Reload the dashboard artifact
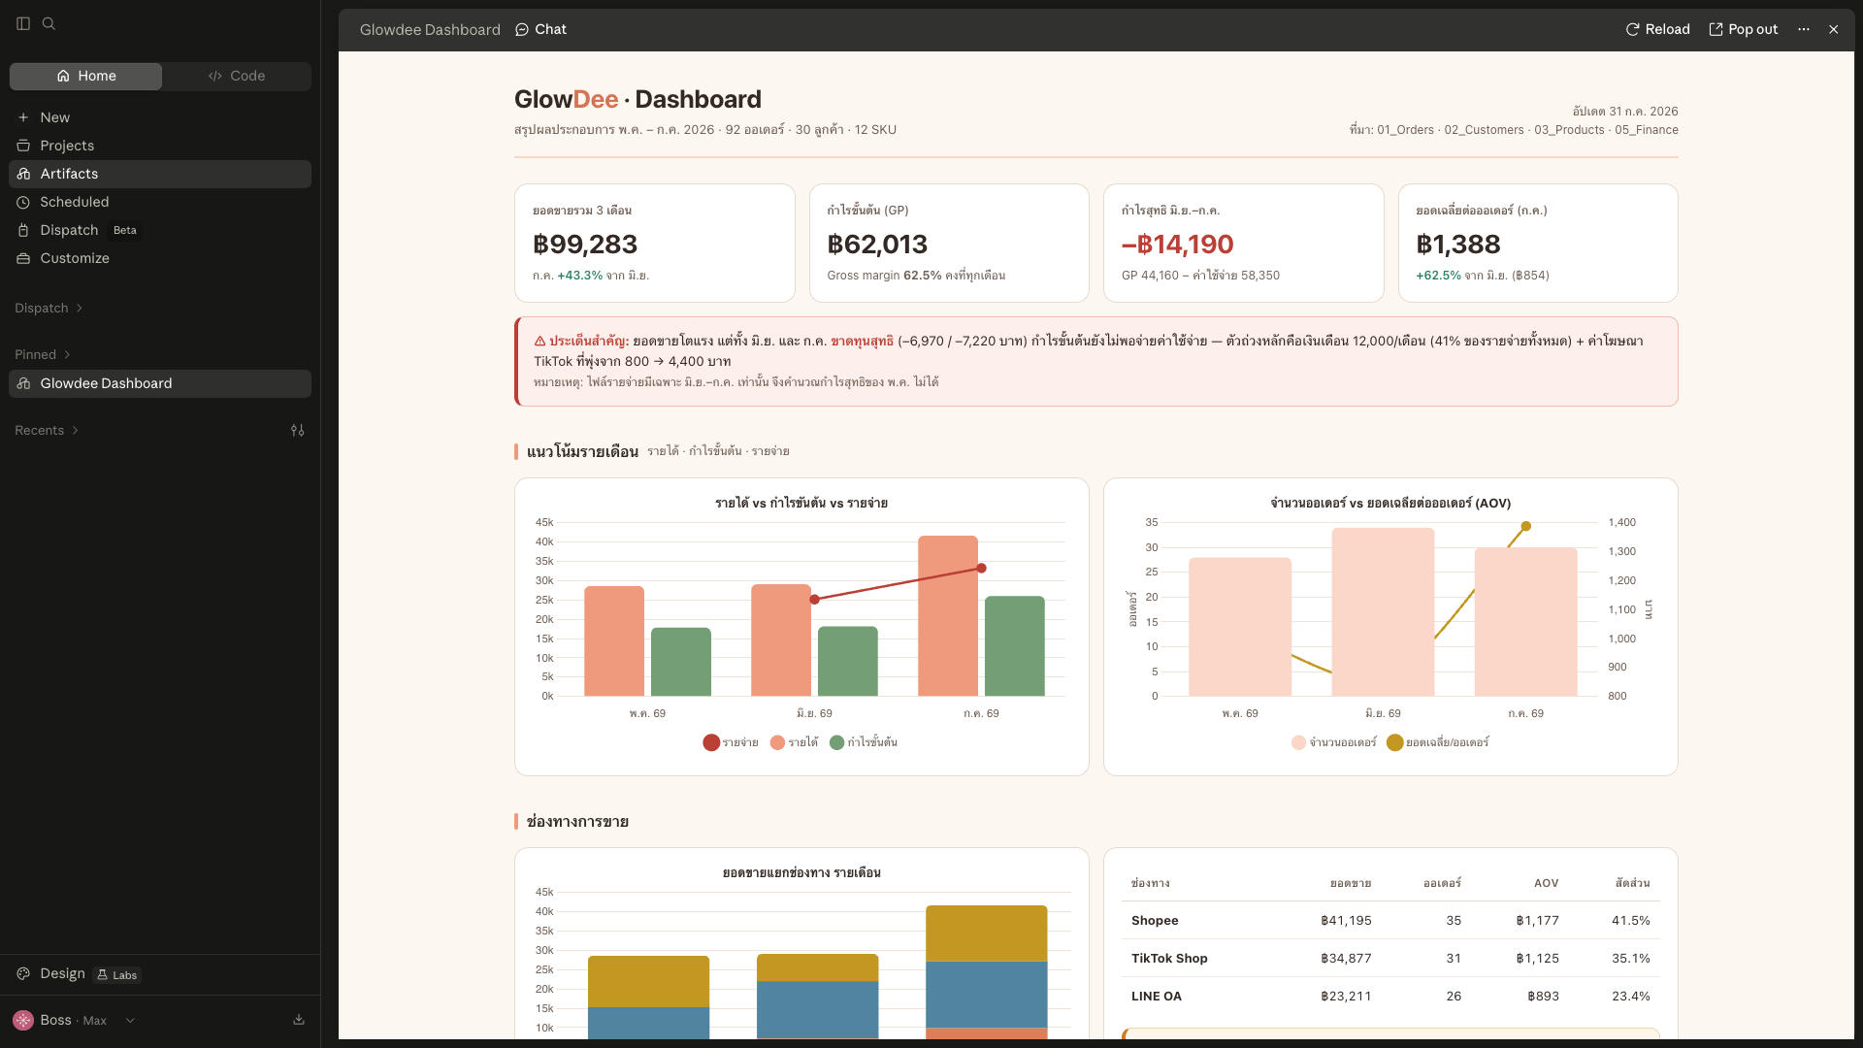1863x1048 pixels. point(1657,30)
